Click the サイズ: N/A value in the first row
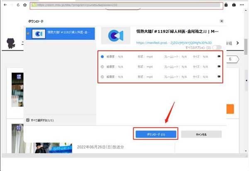Viewport: 249px width, 171px height. pyautogui.click(x=200, y=57)
